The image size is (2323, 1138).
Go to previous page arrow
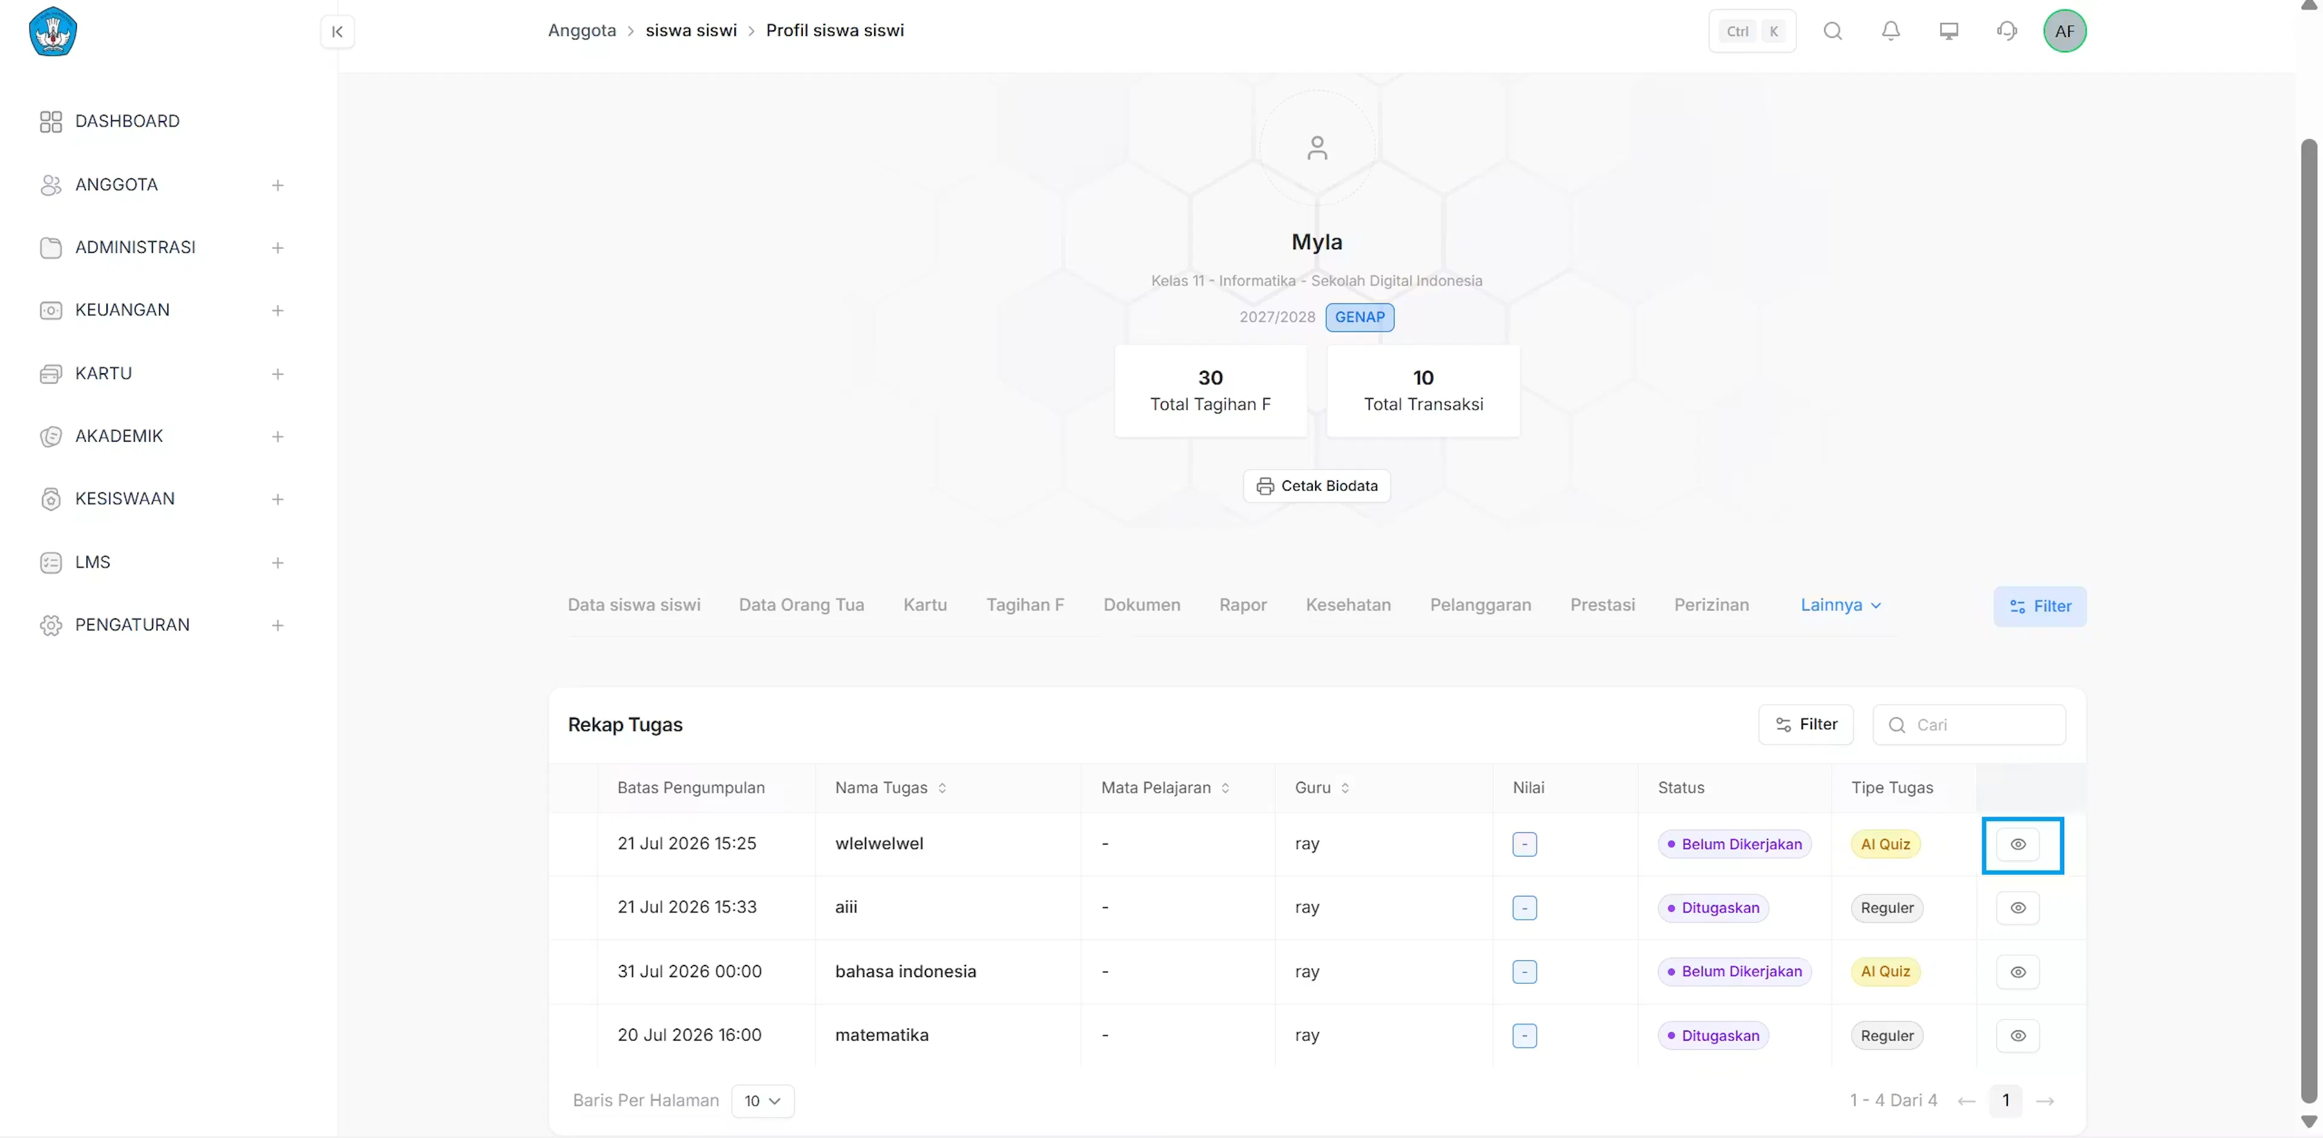coord(1966,1101)
